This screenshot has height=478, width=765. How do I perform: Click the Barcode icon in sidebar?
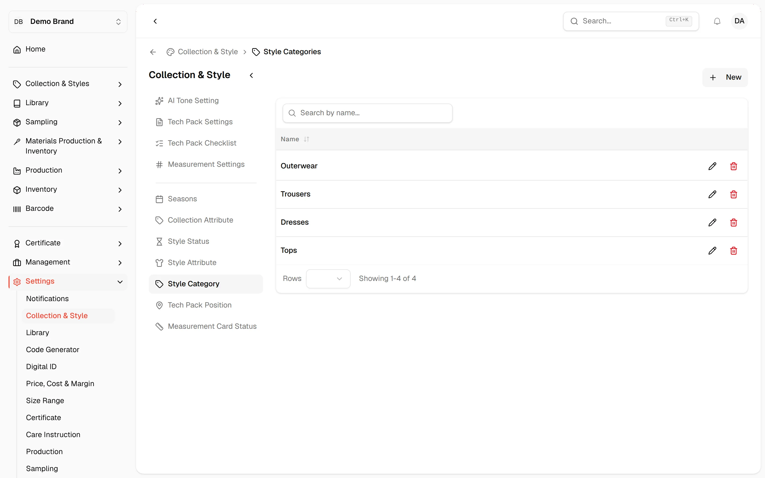tap(17, 209)
